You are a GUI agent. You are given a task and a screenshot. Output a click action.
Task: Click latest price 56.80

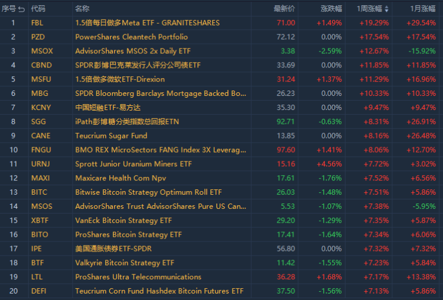286,249
